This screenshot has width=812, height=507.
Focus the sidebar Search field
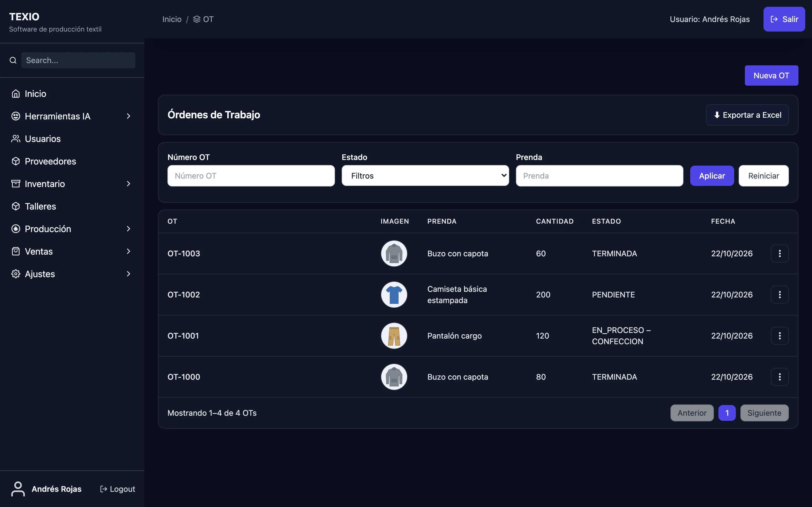coord(78,60)
